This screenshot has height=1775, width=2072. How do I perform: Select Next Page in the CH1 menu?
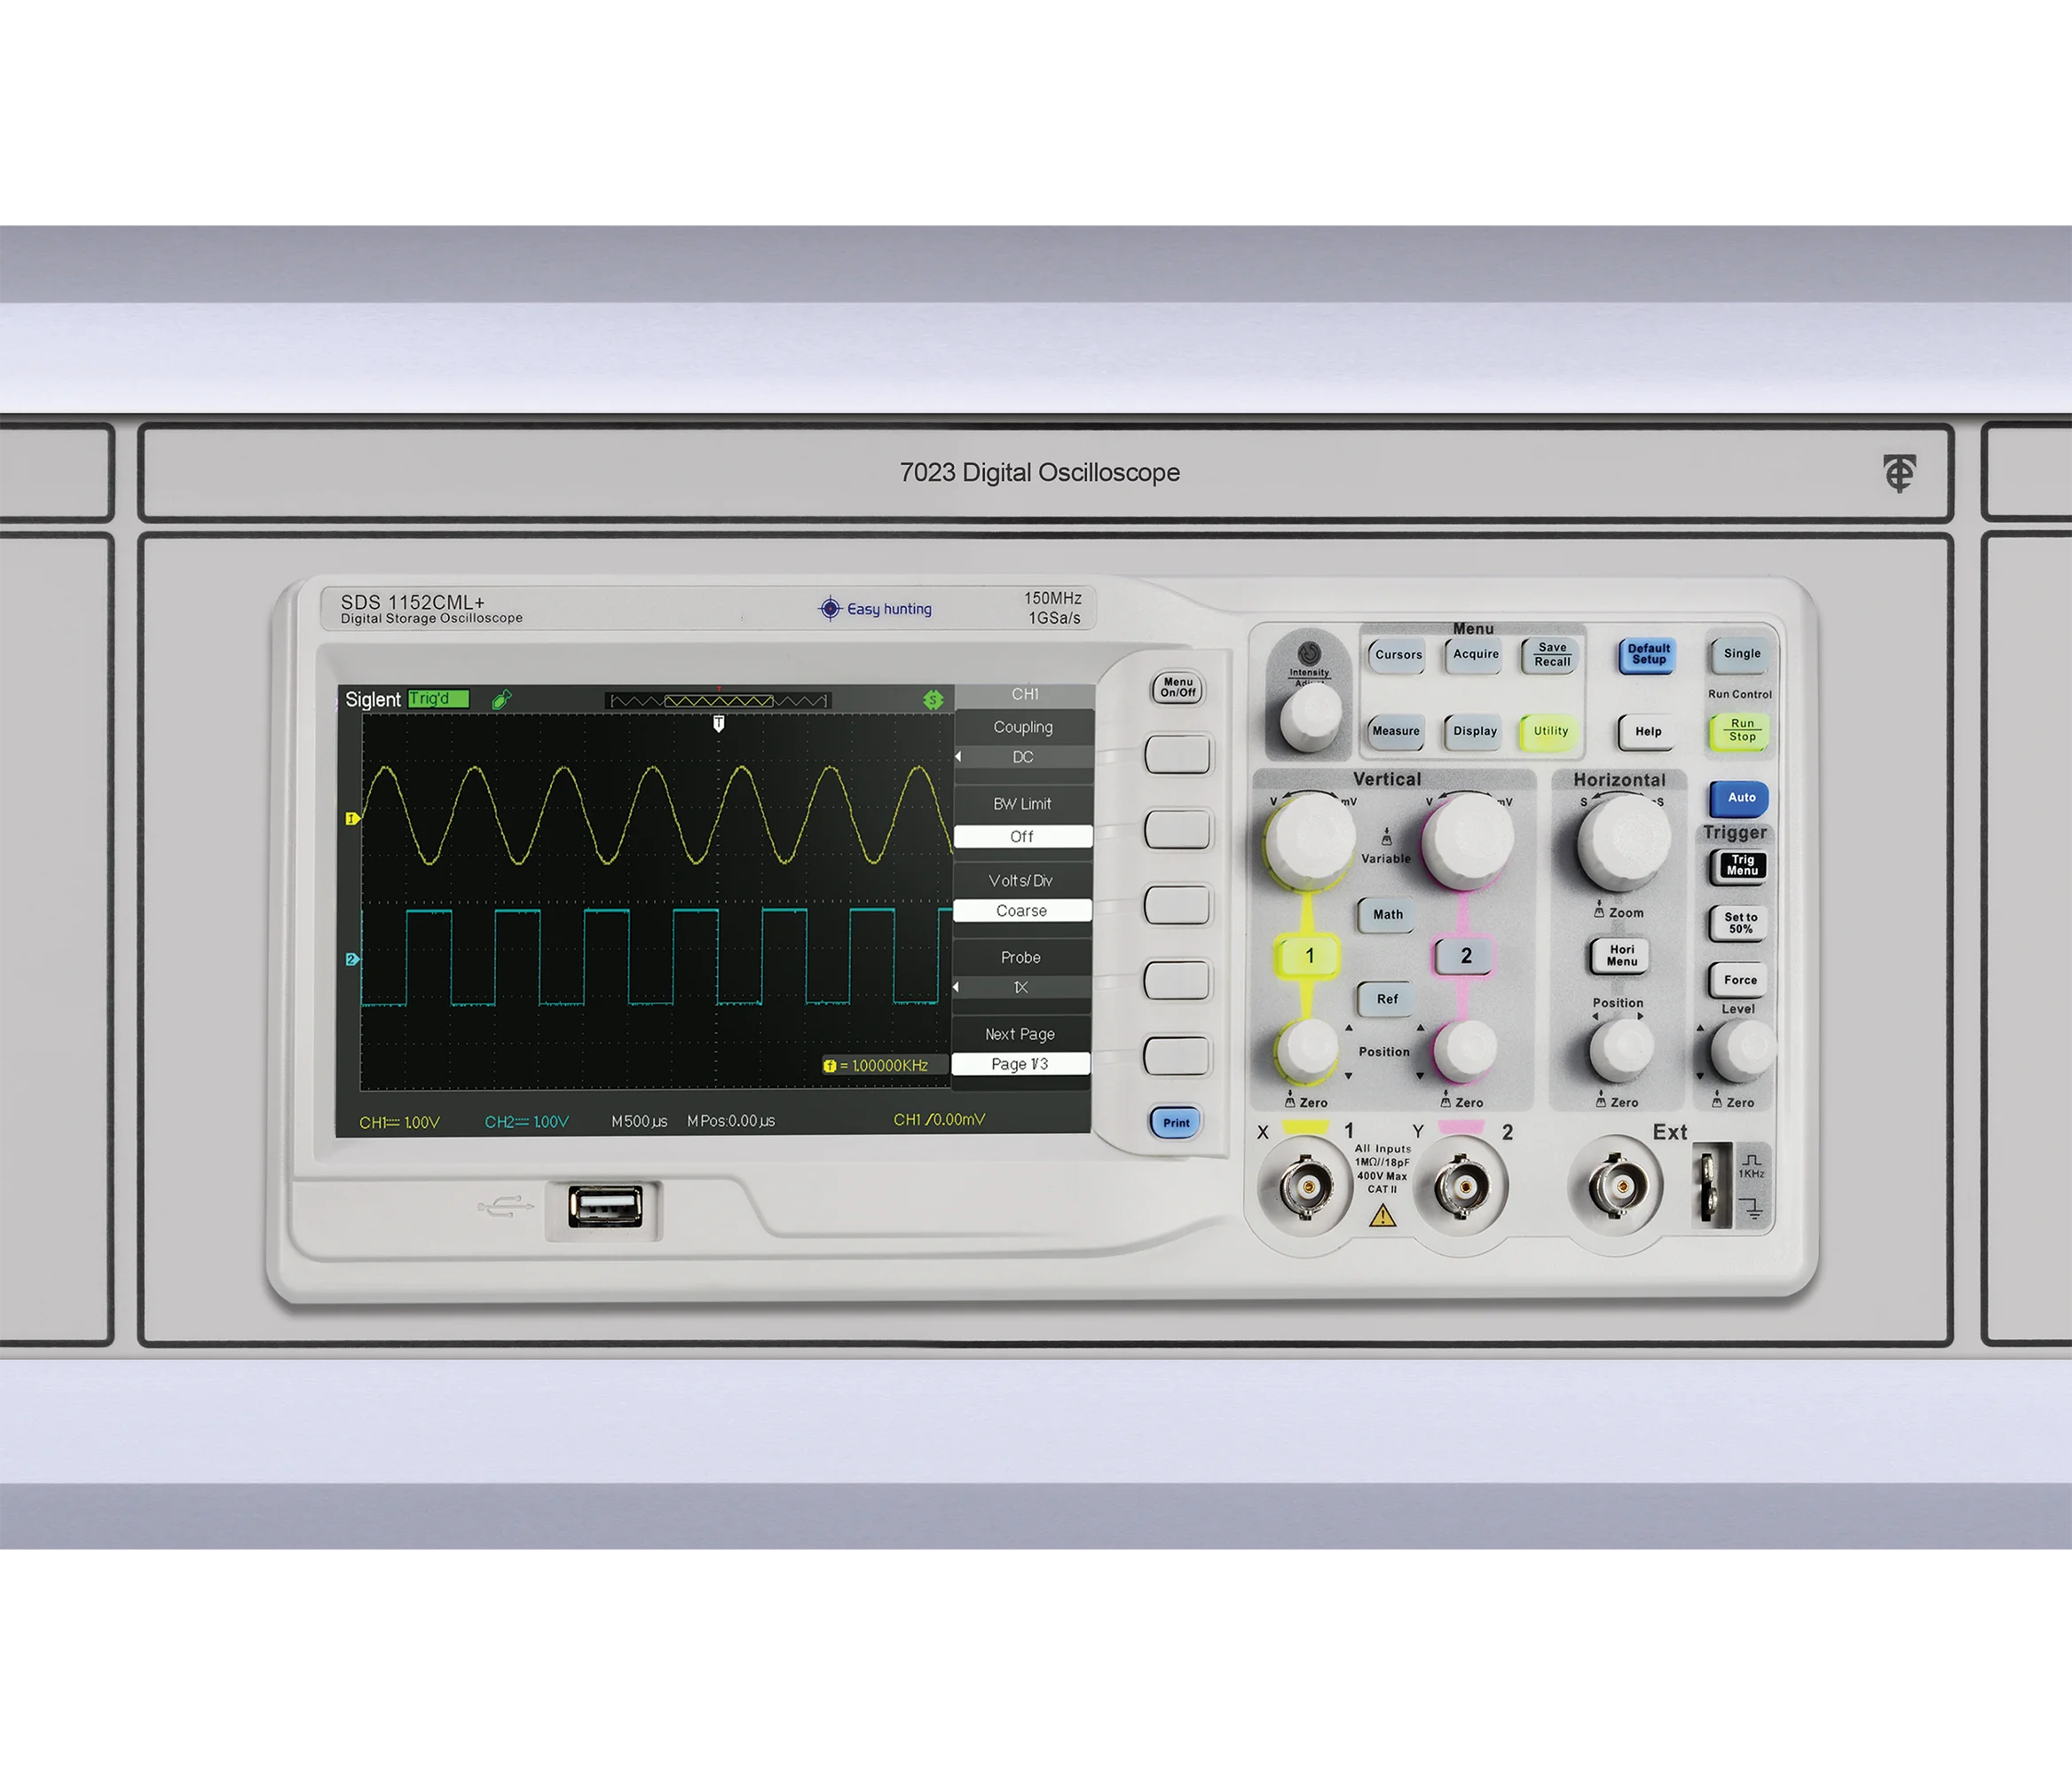click(x=1177, y=1058)
